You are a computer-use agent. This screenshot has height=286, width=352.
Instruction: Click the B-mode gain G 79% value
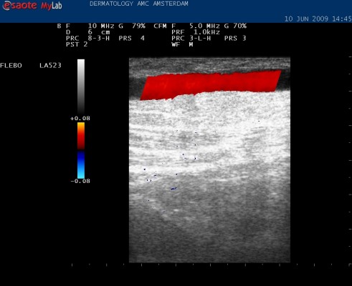tap(132, 26)
